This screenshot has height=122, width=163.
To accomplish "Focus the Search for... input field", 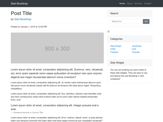I will point(126,21).
